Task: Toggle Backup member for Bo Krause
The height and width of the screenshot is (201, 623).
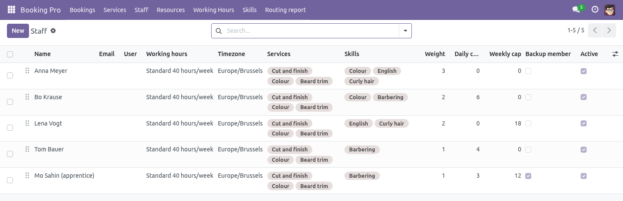Action: click(x=528, y=97)
